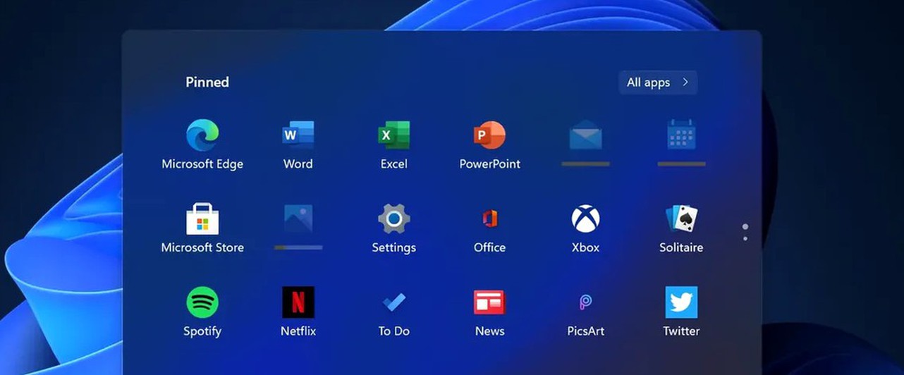Screen dimensions: 904x375
Task: Open Microsoft Store shopping bag icon
Action: [202, 219]
